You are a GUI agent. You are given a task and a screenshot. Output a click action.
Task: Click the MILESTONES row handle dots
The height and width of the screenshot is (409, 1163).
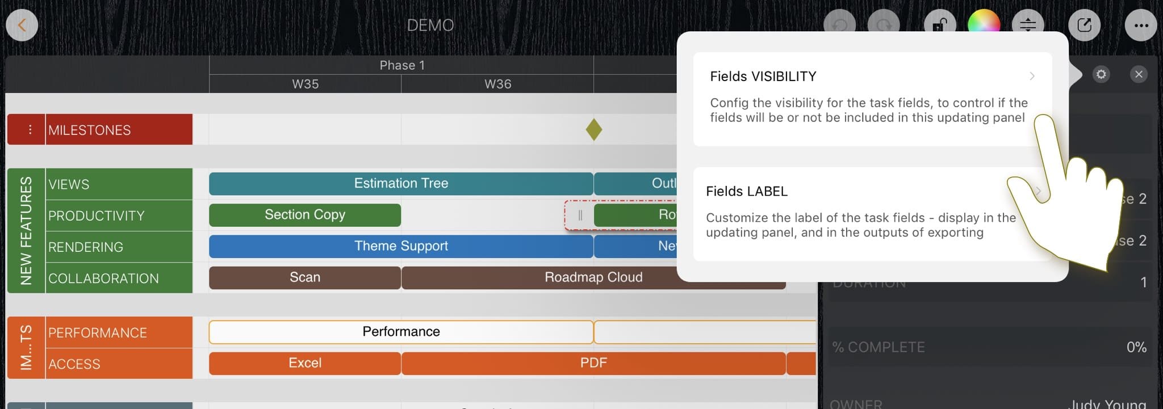(30, 130)
